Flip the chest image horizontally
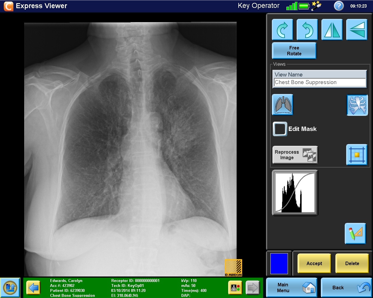 [332, 29]
